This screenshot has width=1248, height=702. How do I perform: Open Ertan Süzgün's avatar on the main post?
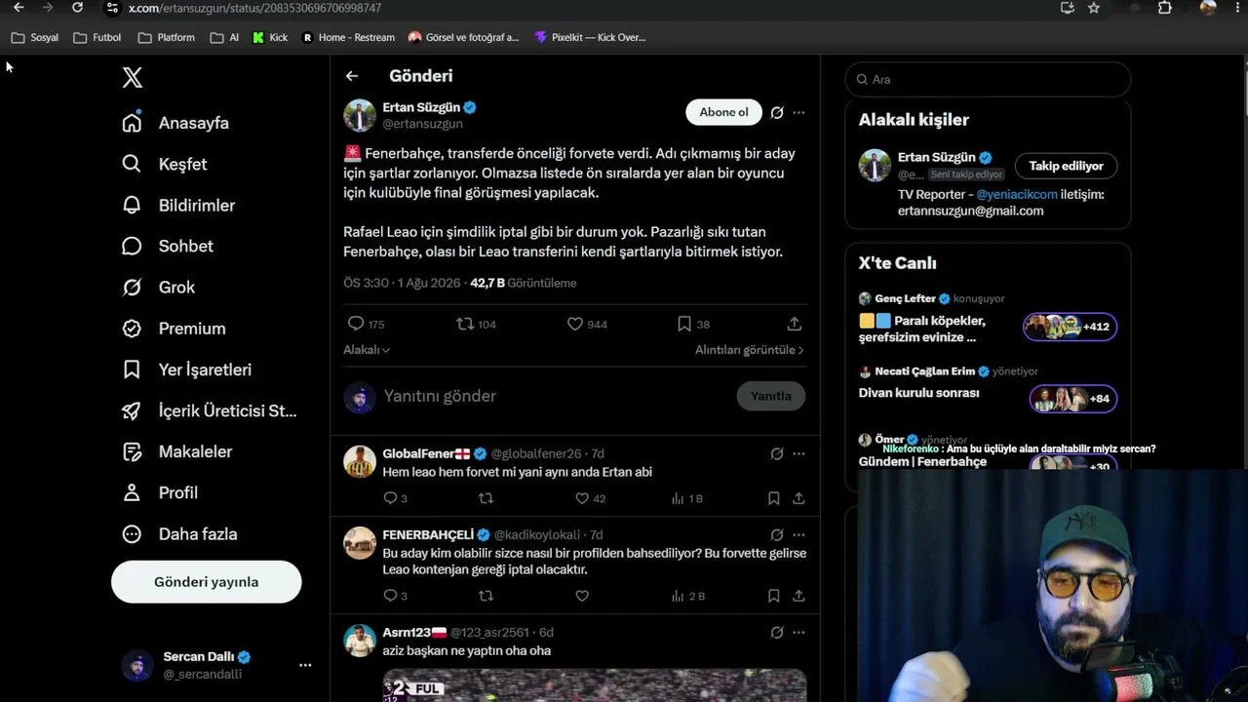(360, 115)
